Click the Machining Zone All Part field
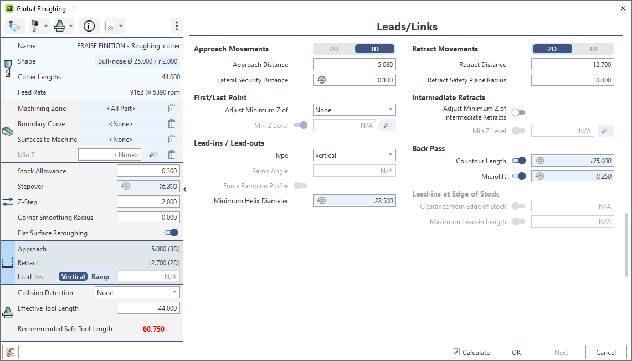 (x=121, y=109)
